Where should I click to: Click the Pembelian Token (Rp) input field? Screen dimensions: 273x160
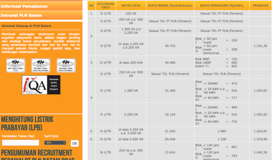(21, 143)
